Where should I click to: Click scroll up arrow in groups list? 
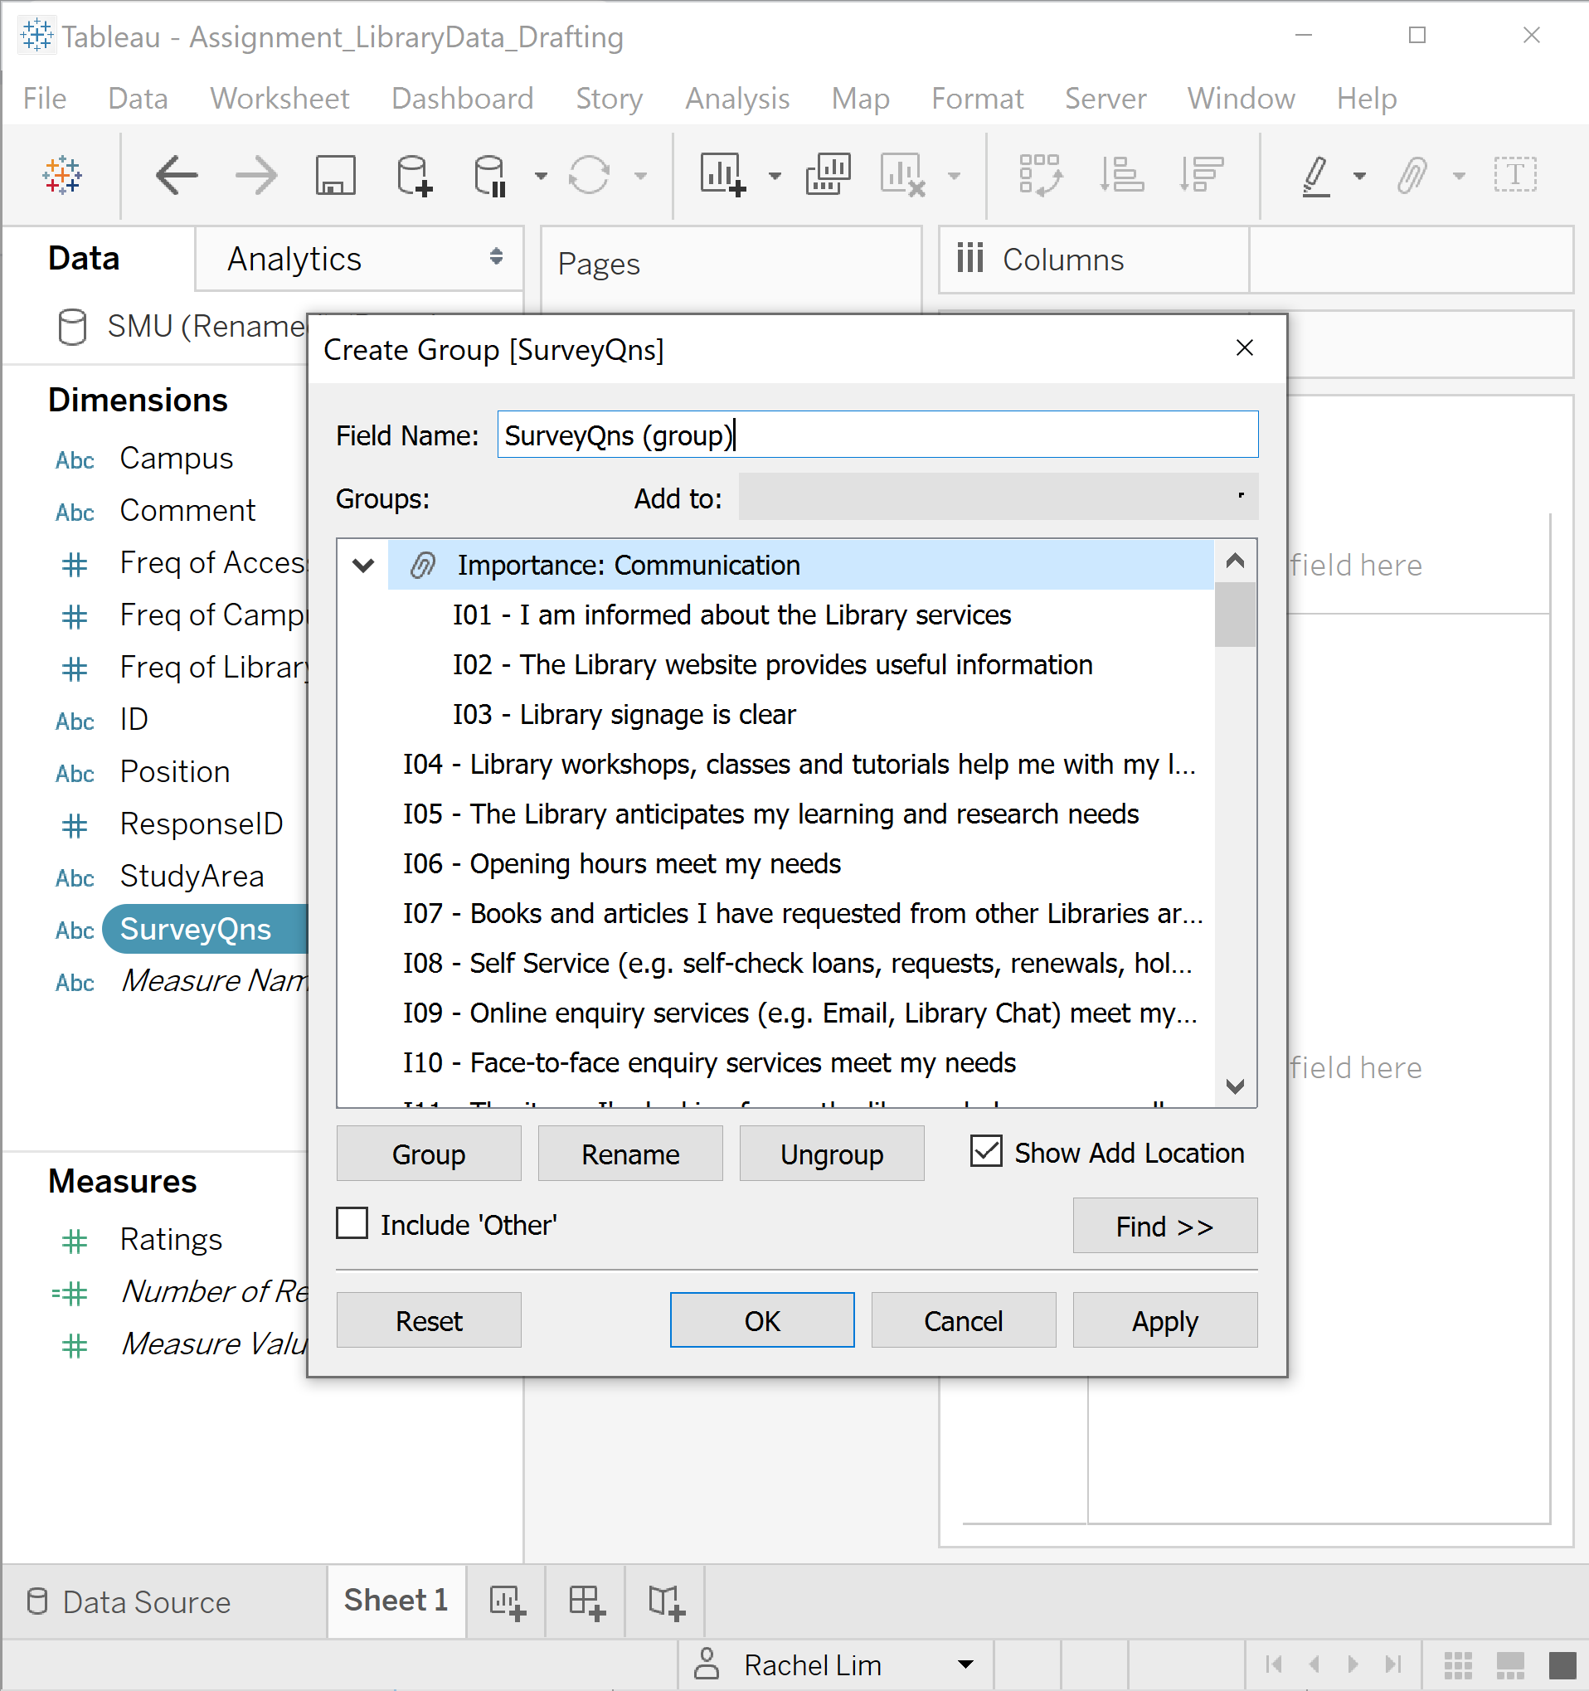[1235, 561]
